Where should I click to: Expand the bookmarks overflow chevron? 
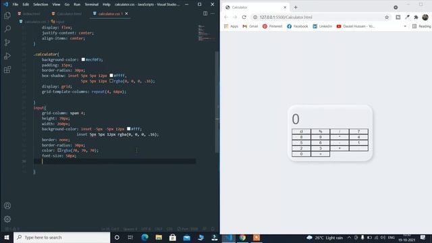[405, 26]
